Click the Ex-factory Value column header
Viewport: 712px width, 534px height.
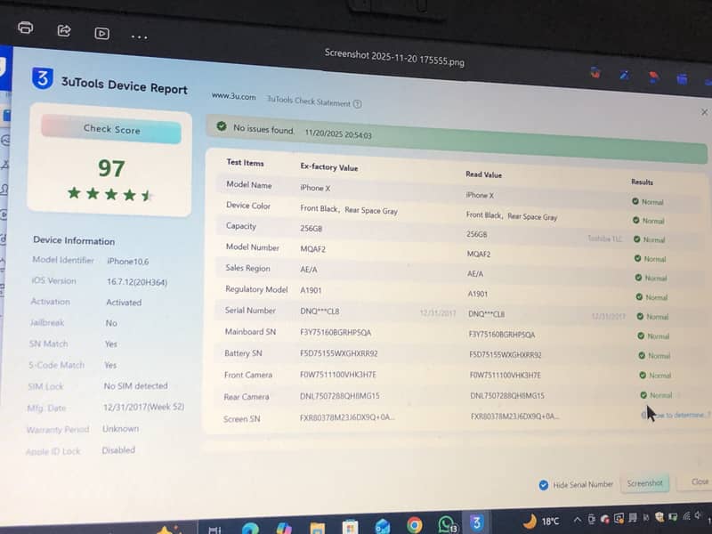point(329,167)
